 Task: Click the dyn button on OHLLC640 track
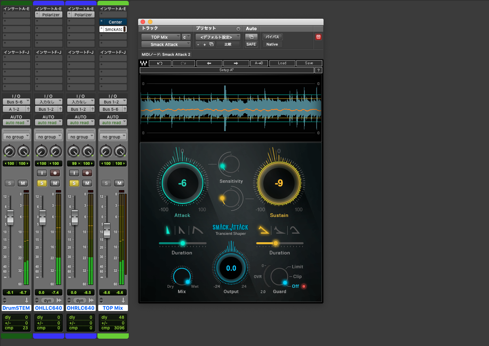[x=48, y=300]
